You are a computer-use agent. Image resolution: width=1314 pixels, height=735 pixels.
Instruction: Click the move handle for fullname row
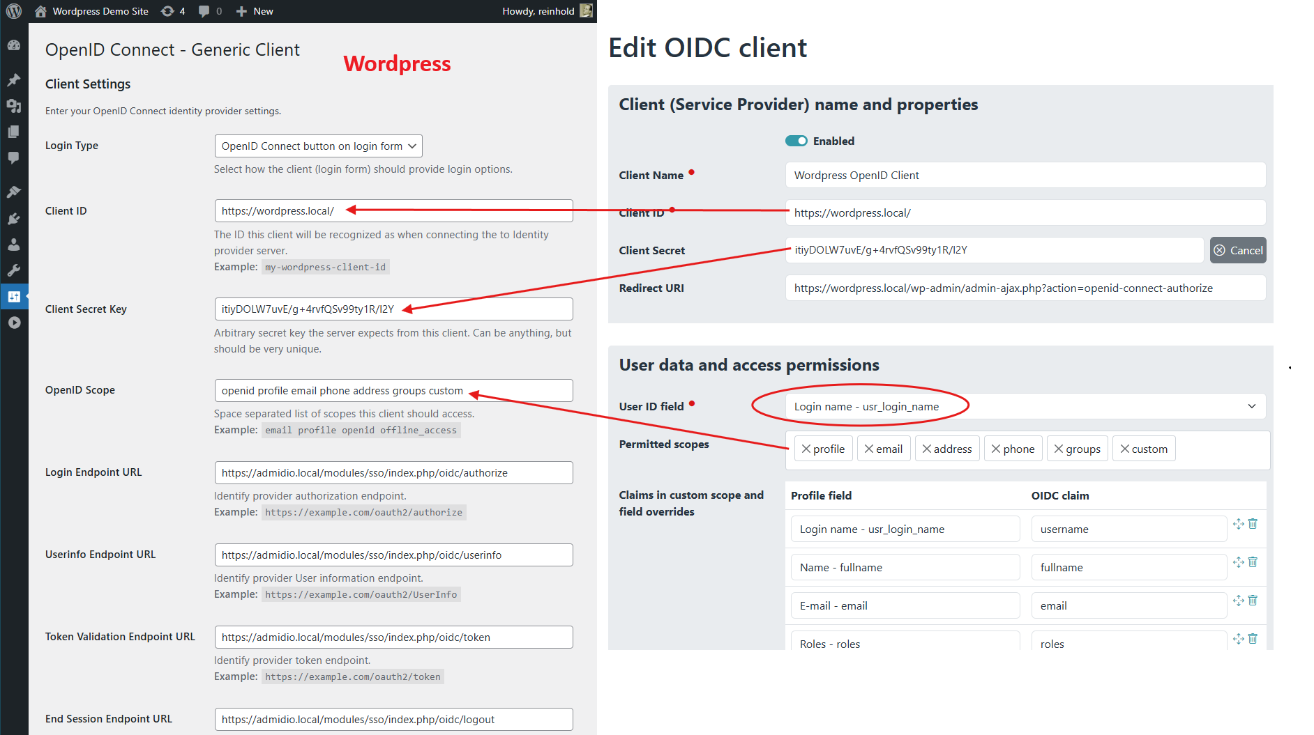(x=1238, y=562)
